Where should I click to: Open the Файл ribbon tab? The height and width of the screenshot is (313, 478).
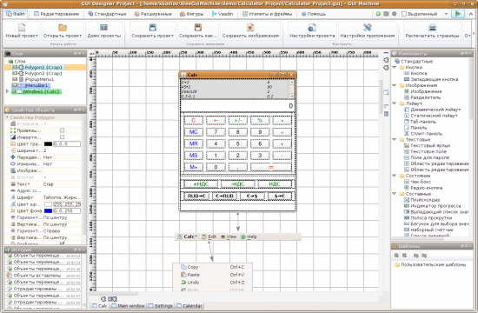point(16,14)
